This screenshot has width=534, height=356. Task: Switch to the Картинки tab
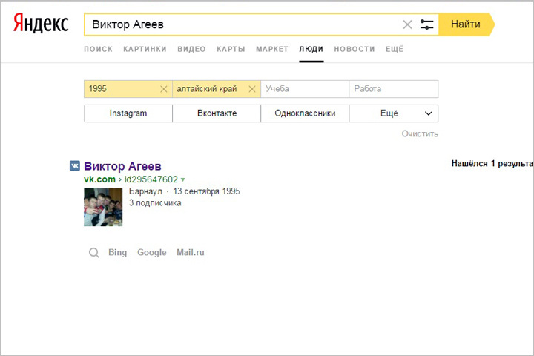tap(145, 49)
